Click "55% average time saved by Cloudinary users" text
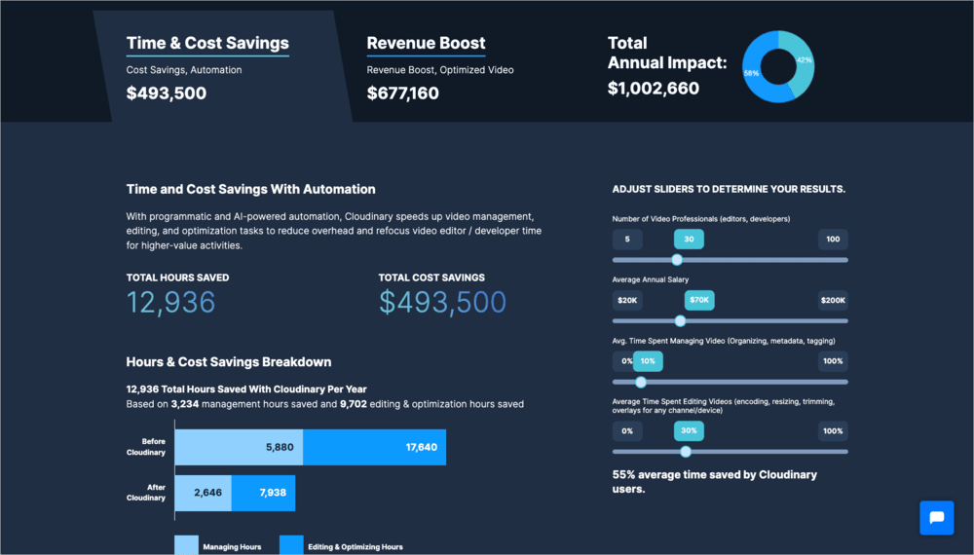Screen dimensions: 974x555 (x=714, y=482)
